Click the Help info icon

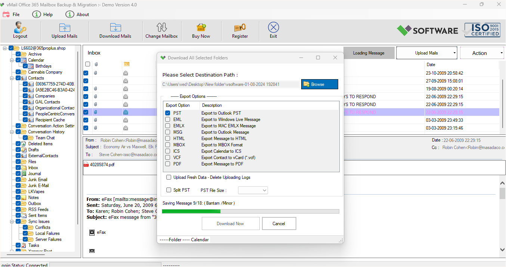click(36, 14)
